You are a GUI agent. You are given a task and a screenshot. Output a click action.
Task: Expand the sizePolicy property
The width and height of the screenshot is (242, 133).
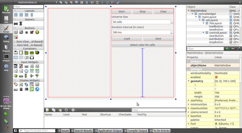[188, 100]
